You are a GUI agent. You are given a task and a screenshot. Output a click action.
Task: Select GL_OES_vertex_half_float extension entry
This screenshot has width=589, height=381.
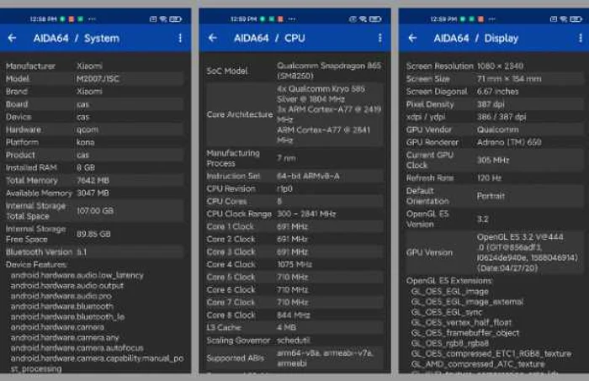(x=461, y=322)
